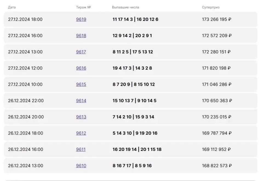Screen dimensions: 263x181
Task: Click the Дата column header
Action: (12, 7)
